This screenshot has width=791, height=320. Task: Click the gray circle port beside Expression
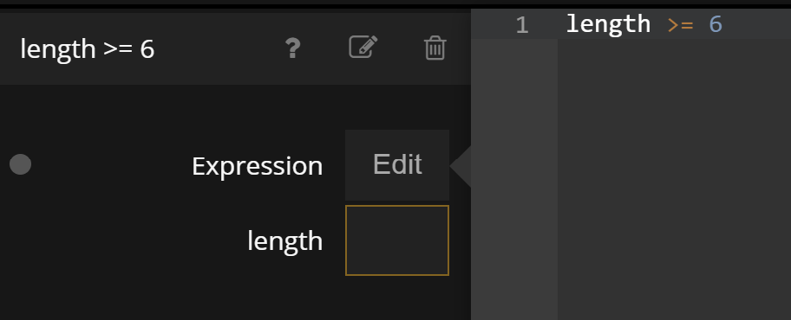click(21, 164)
